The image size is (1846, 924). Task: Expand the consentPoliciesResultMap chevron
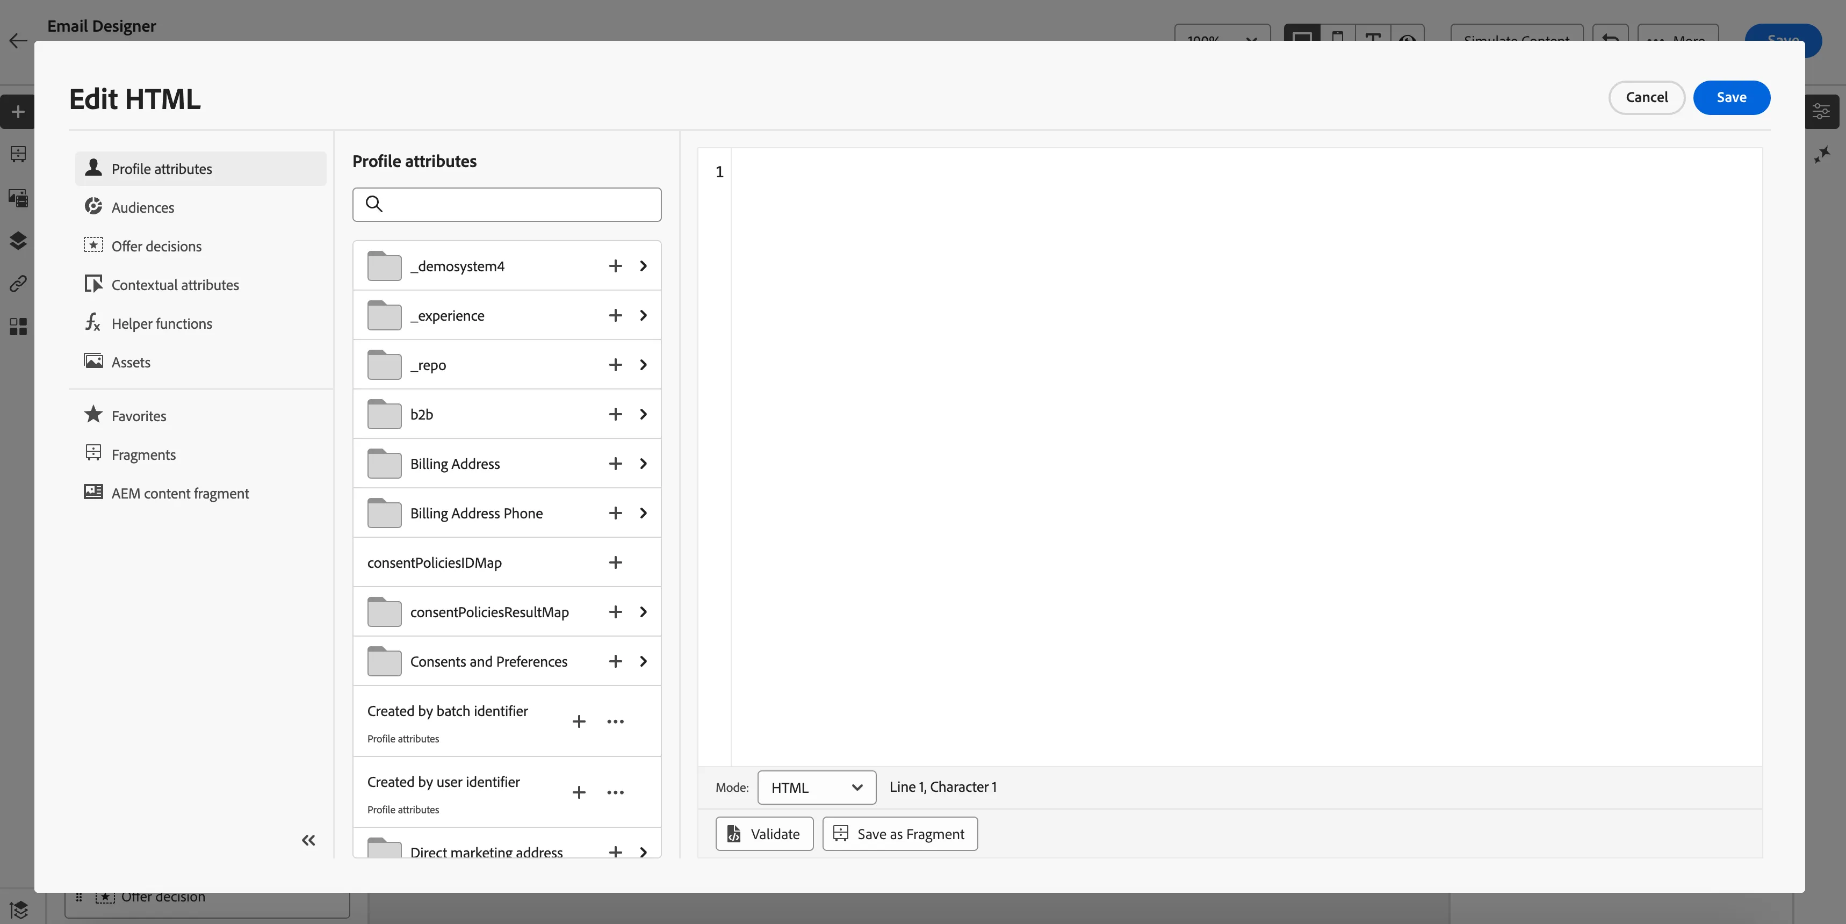(x=644, y=612)
